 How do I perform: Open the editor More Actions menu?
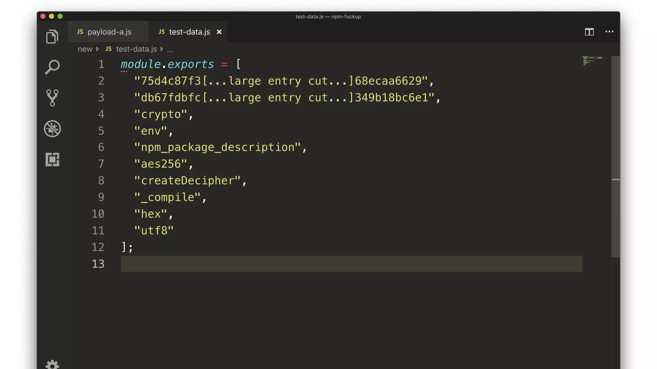click(609, 32)
